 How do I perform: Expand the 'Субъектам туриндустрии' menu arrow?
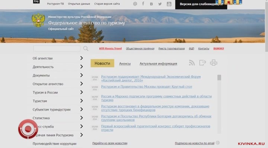(x=81, y=110)
